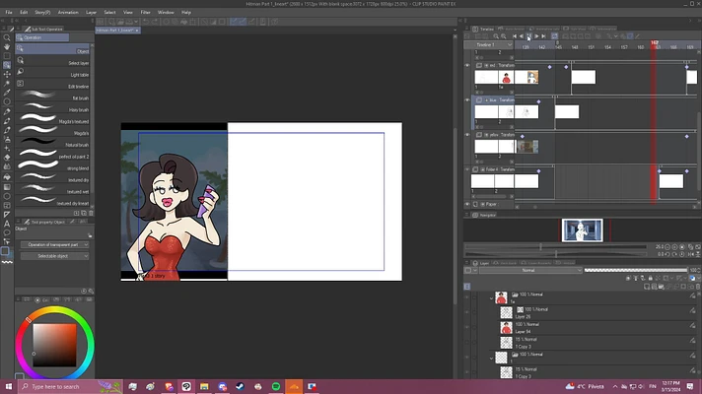
Task: Toggle the loop play icon in timeline
Action: coord(554,36)
